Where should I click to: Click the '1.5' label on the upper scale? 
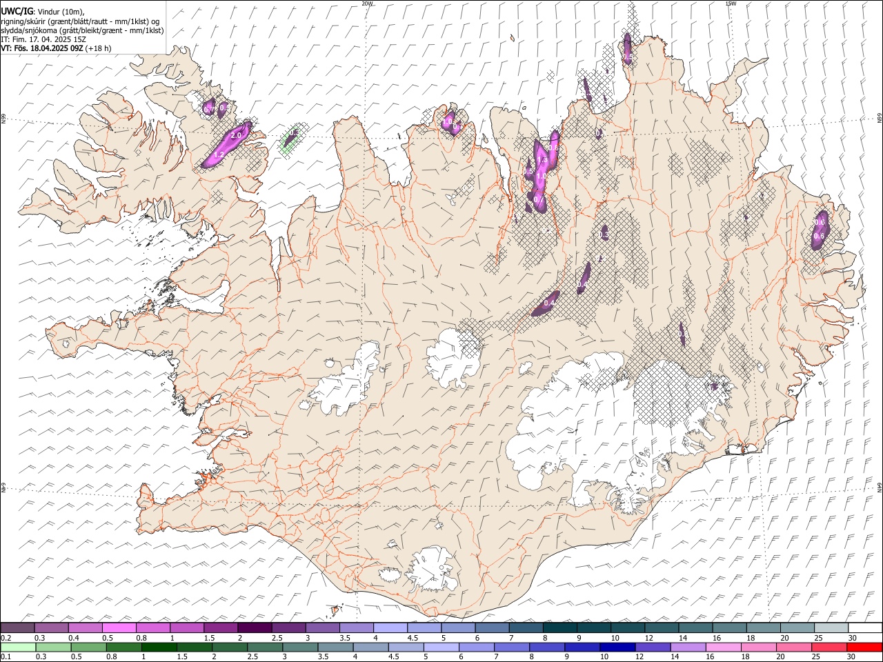click(209, 638)
